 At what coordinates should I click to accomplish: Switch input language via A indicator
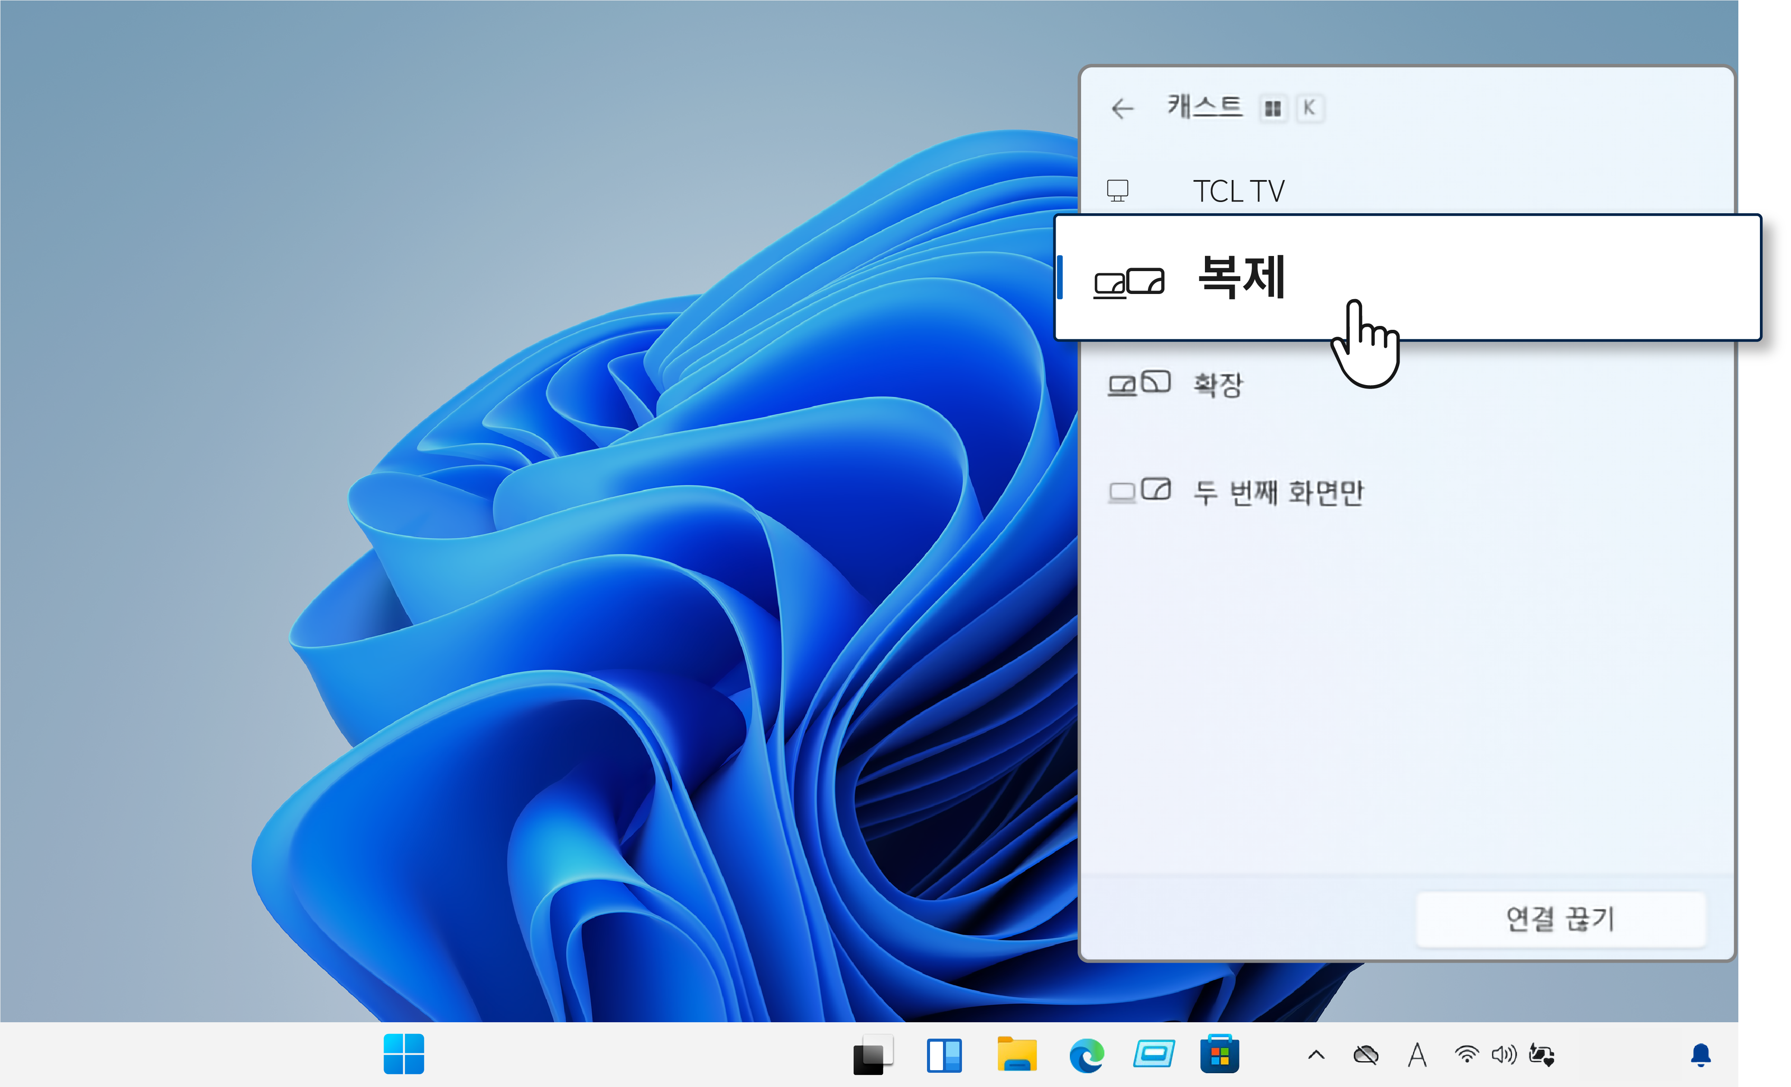[x=1417, y=1054]
